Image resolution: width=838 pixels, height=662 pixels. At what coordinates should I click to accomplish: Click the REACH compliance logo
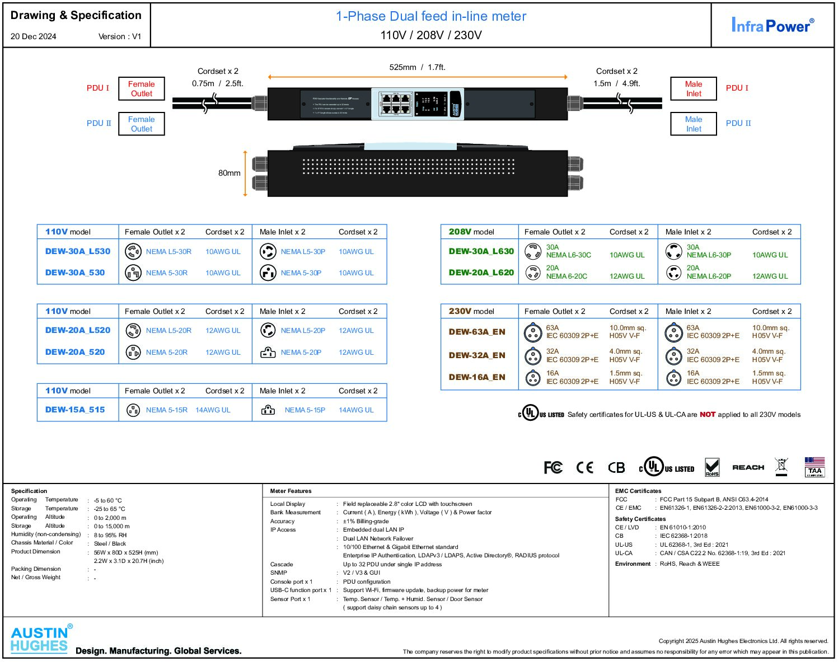[x=748, y=467]
